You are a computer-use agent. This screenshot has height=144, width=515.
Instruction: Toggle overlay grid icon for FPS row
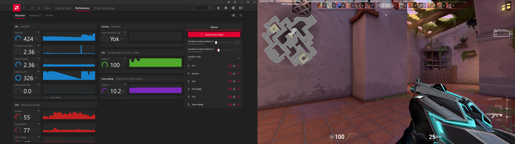coord(234,66)
